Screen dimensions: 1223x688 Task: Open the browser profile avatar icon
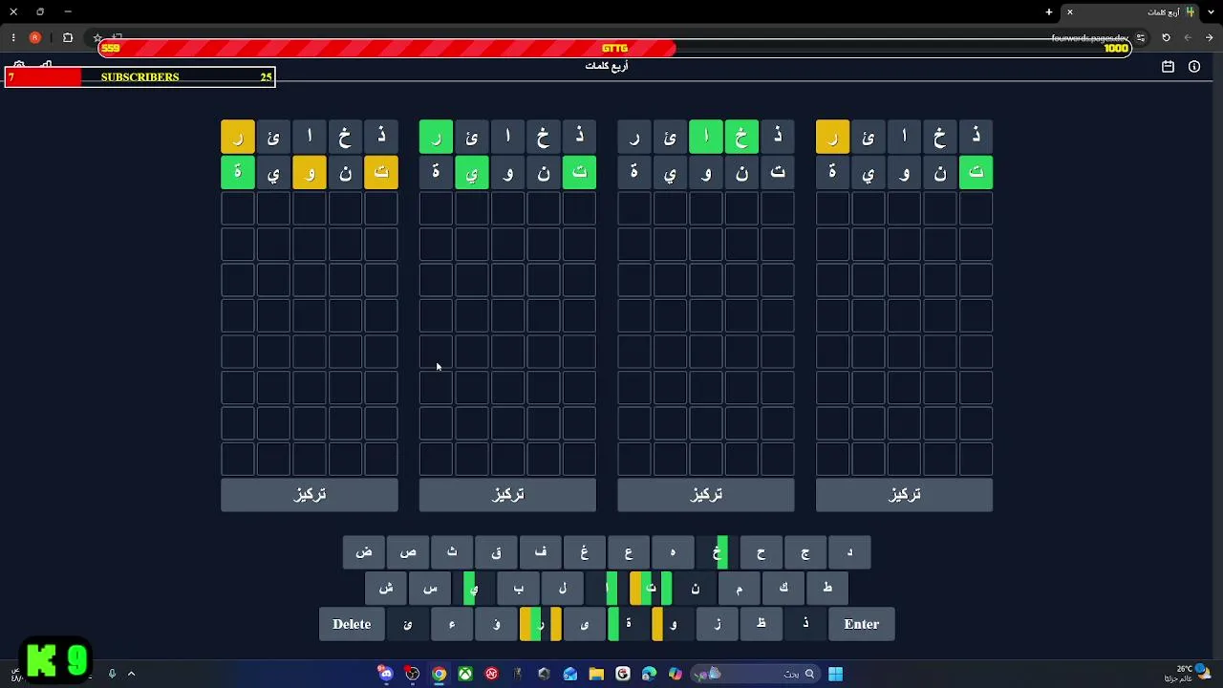[35, 38]
